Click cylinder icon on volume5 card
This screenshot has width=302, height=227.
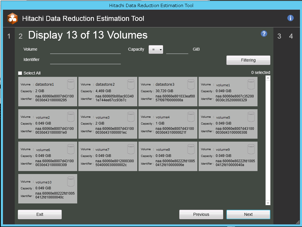251,117
